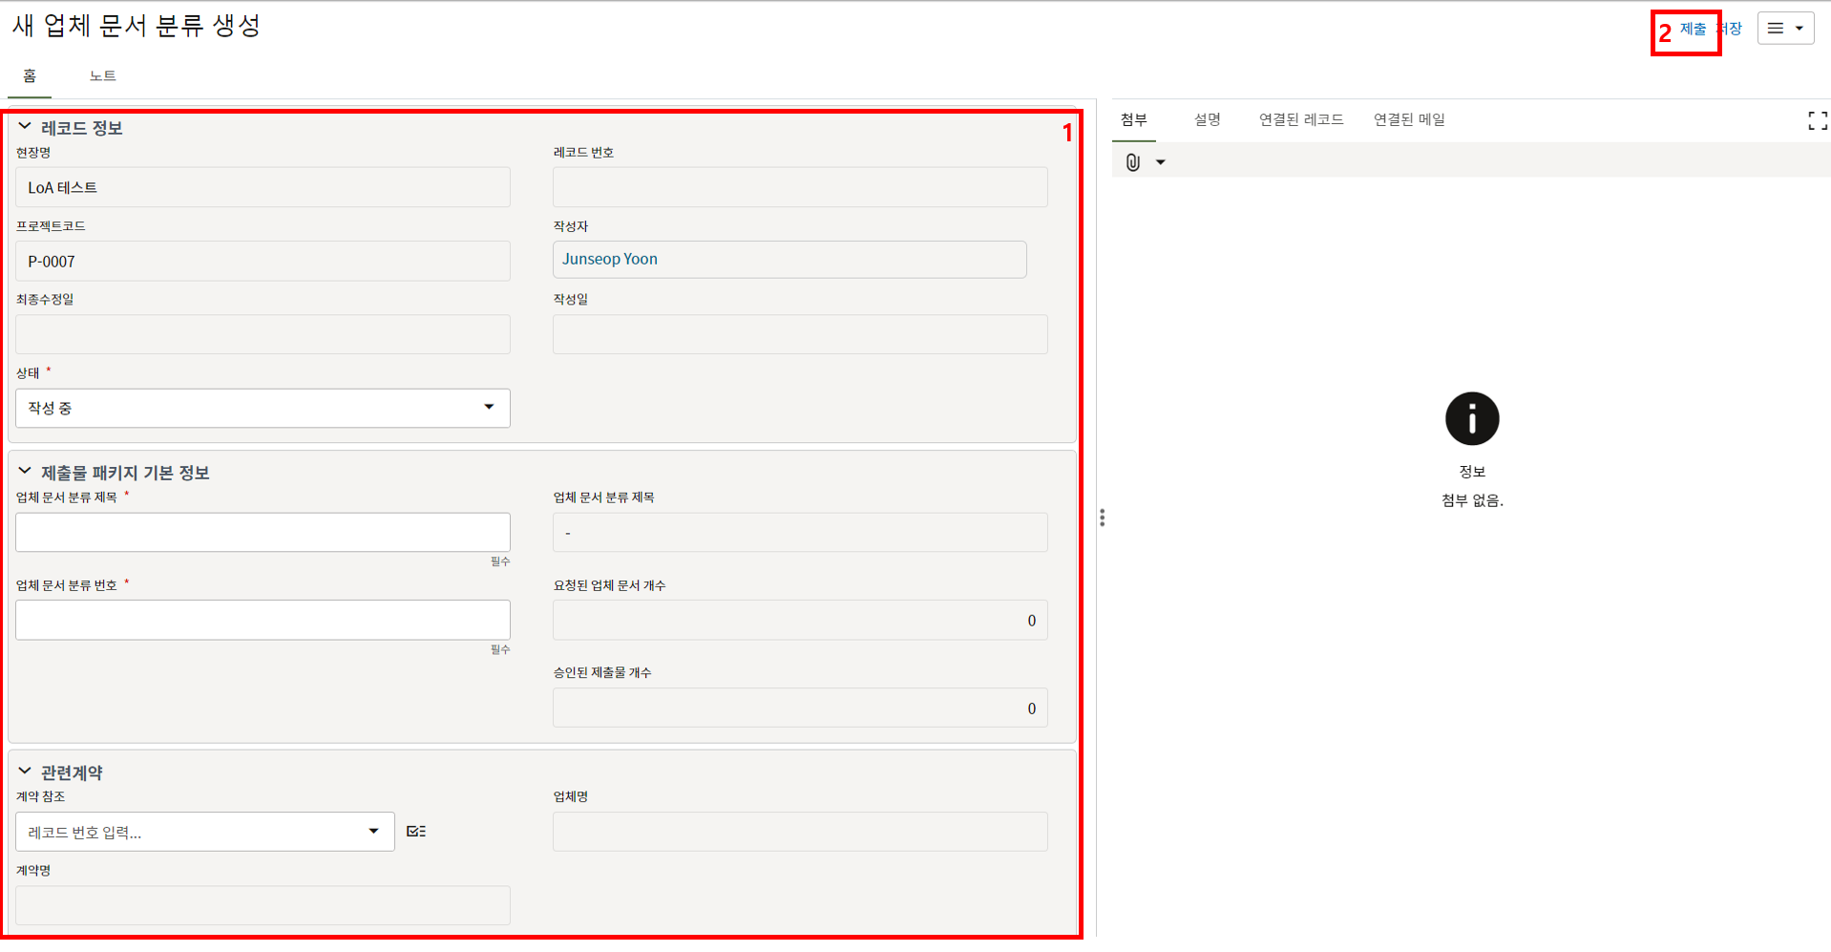Click the 업체 문서 분류 제목 required input field
1831x952 pixels.
(263, 532)
